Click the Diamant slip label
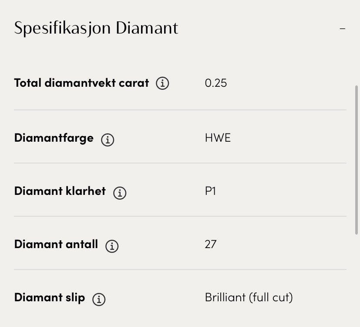The height and width of the screenshot is (327, 360). point(50,298)
